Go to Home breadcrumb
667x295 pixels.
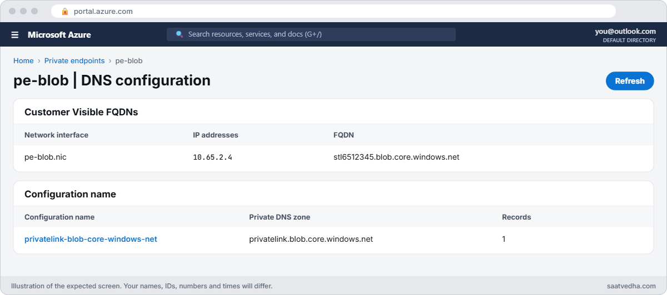[23, 61]
